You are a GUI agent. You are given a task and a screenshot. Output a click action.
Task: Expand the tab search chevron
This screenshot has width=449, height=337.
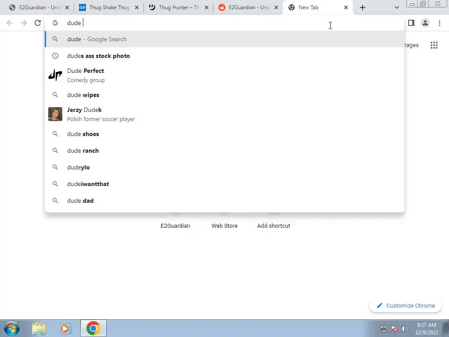[x=396, y=7]
